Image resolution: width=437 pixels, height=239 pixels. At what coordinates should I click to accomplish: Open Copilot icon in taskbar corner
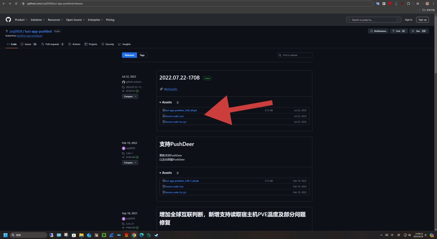[x=432, y=235]
